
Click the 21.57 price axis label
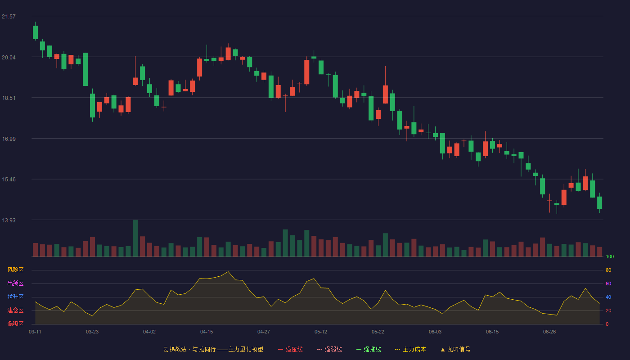[9, 17]
